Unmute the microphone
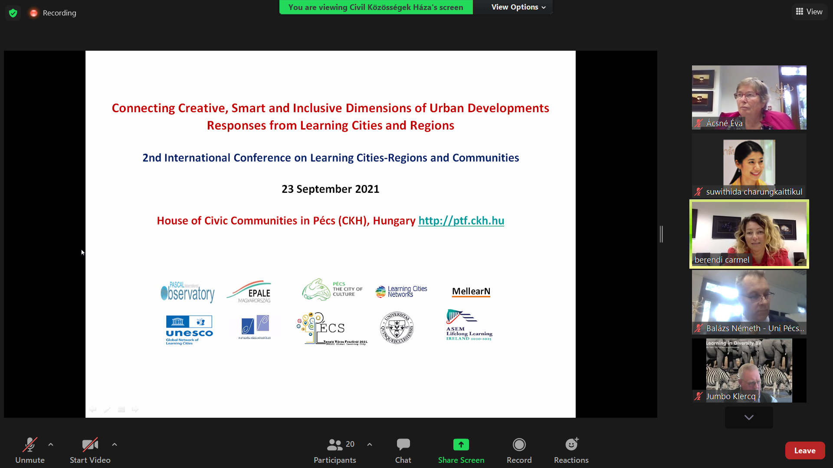Viewport: 833px width, 468px height. pos(30,450)
